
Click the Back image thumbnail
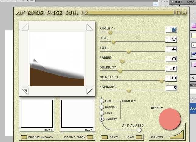[77, 114]
